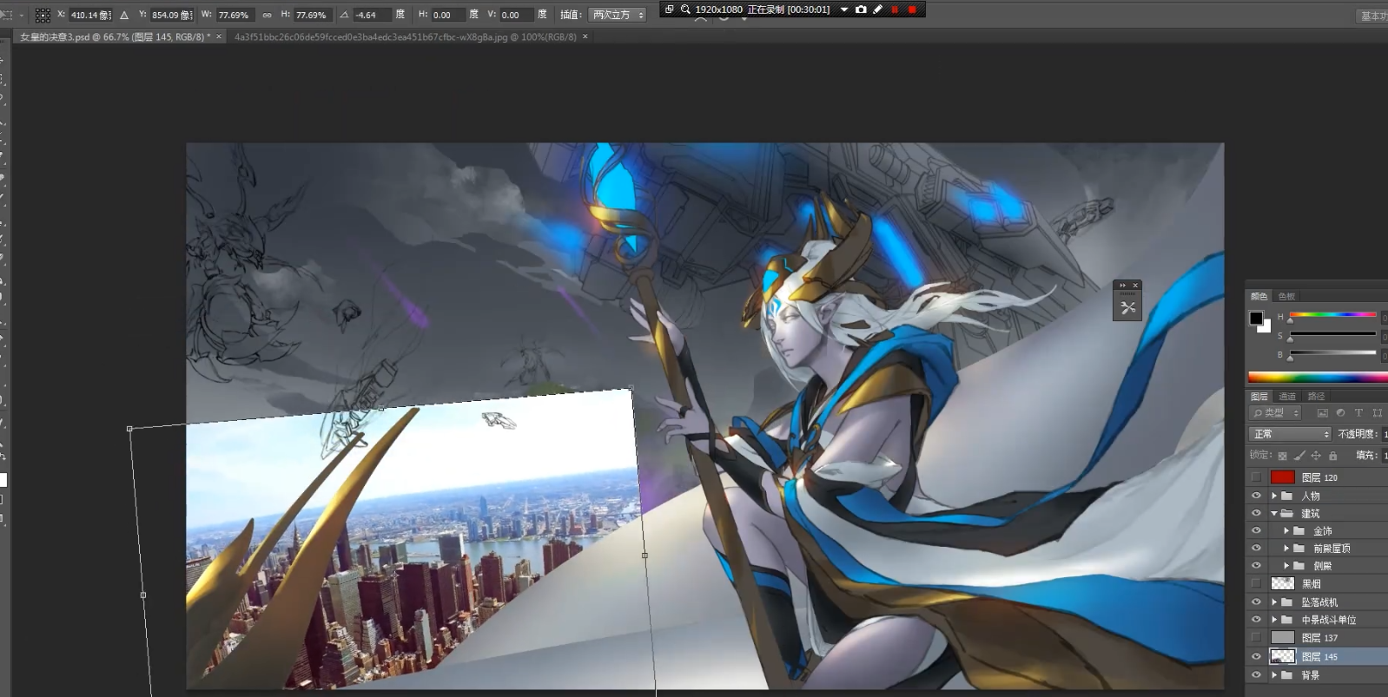Stop the screen recording with the red square
Screen dimensions: 1388x697
click(x=912, y=10)
